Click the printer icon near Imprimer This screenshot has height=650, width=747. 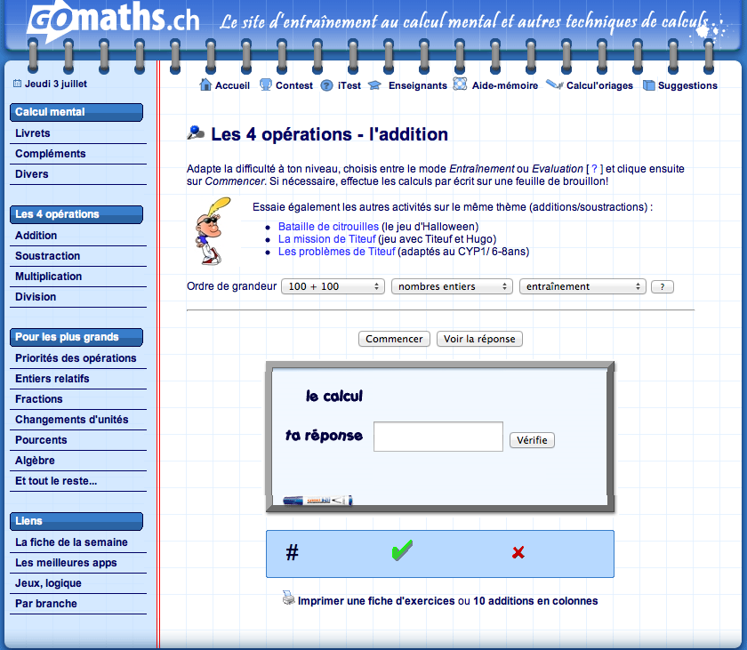[288, 599]
